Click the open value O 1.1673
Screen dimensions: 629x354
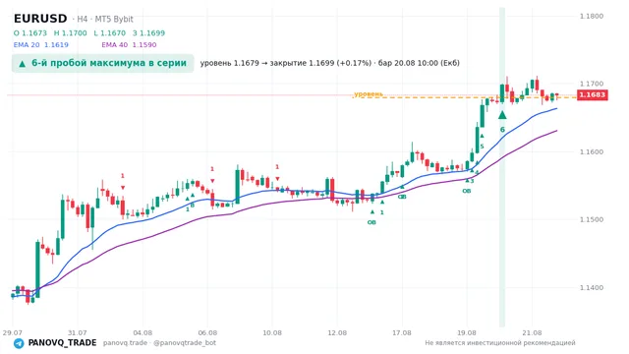click(30, 33)
